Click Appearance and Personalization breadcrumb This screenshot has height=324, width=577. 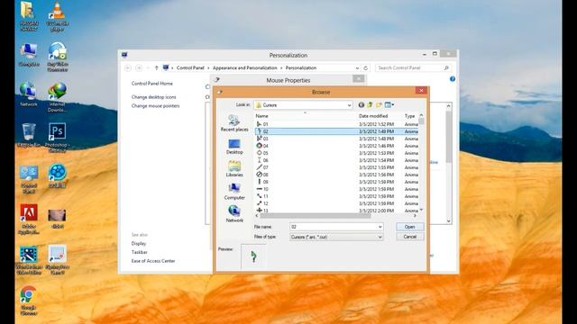click(245, 68)
